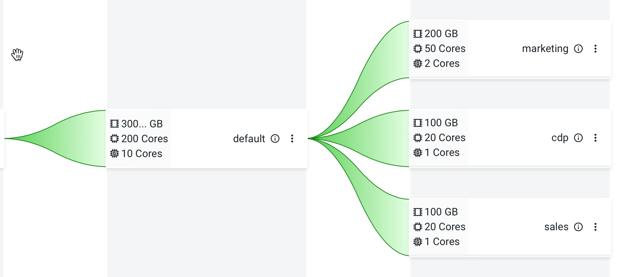
Task: Click the GPU cores icon on the marketing pool
Action: [418, 63]
